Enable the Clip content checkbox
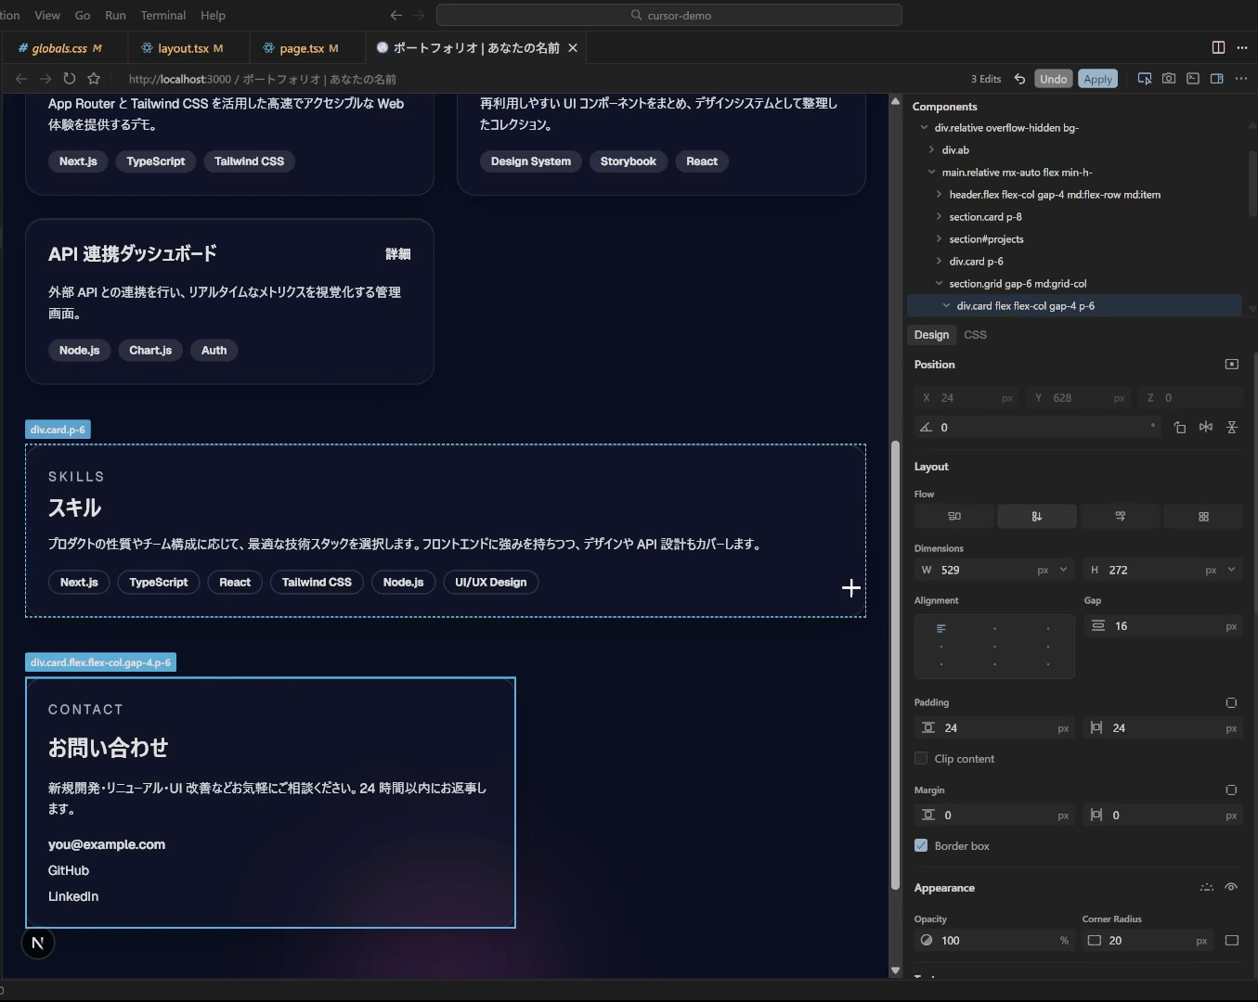 921,759
